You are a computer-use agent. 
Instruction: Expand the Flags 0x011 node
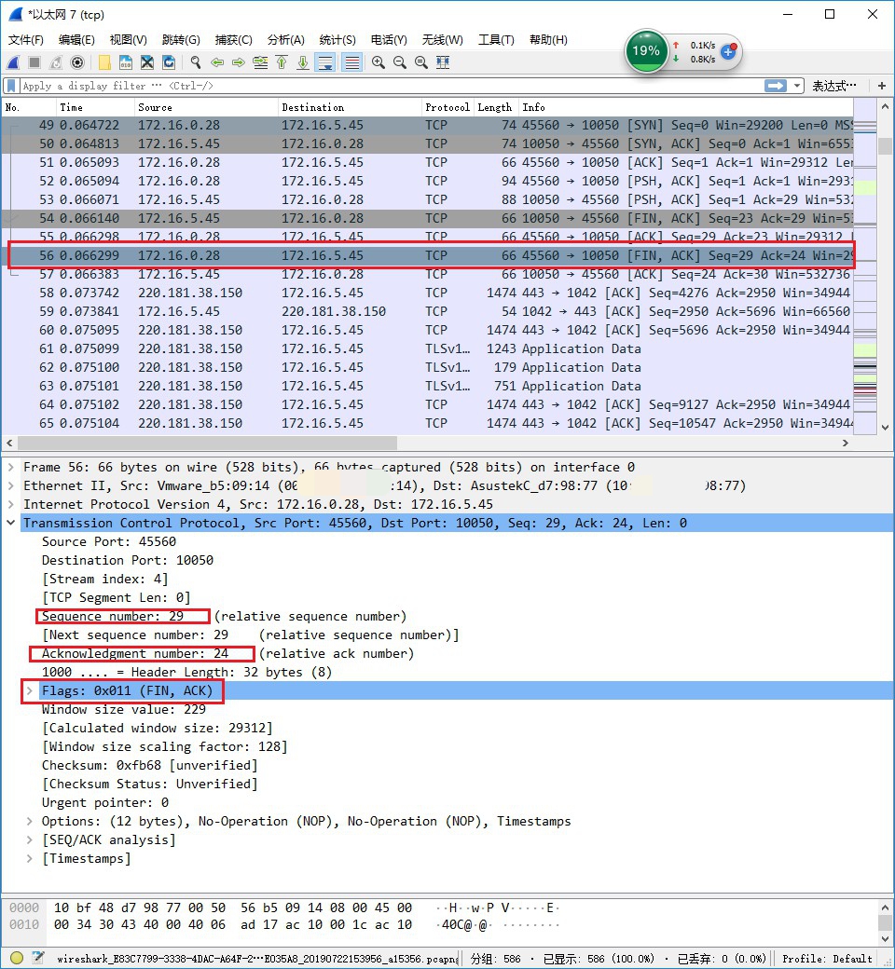coord(29,690)
